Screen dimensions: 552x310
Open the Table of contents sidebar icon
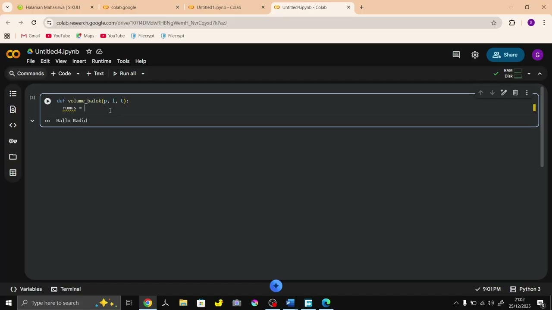click(13, 93)
